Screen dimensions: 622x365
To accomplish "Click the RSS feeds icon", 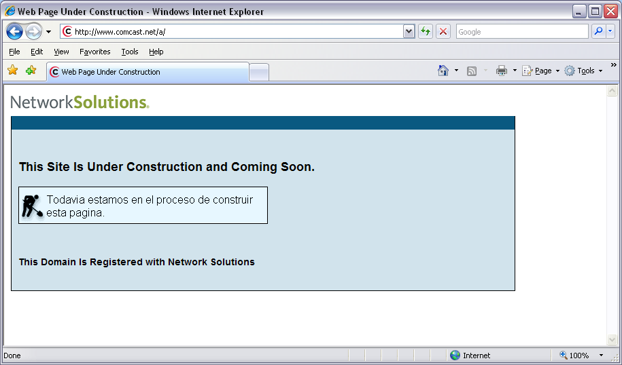I will point(472,71).
